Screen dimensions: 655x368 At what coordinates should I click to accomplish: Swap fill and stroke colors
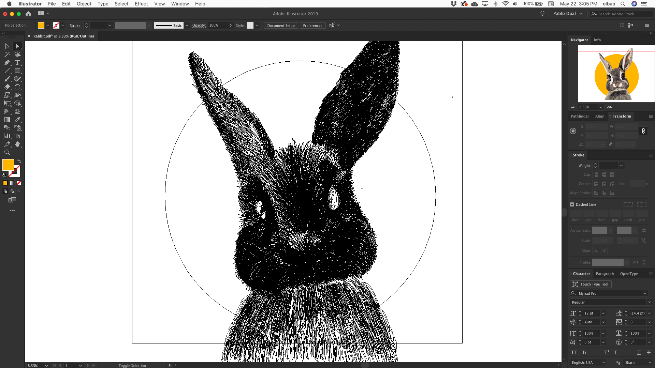point(19,161)
